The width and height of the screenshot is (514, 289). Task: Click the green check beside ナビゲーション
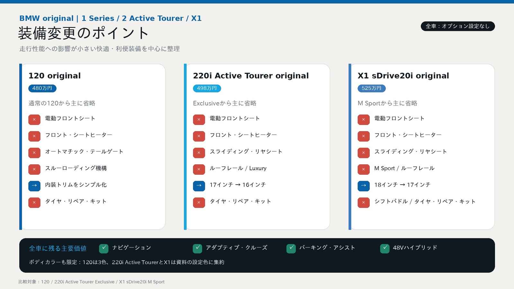pyautogui.click(x=104, y=248)
